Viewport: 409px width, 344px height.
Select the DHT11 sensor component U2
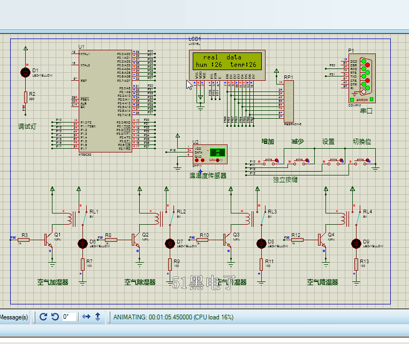tap(210, 154)
